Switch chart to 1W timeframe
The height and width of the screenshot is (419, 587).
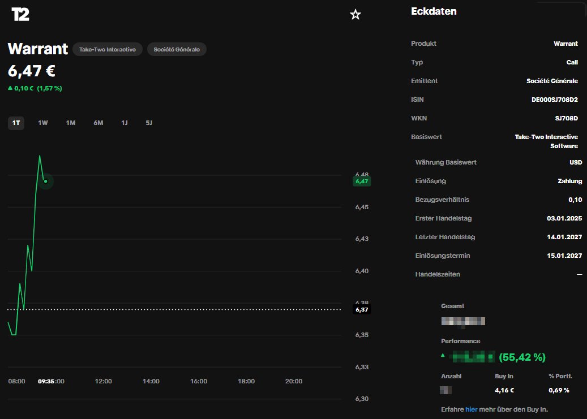coord(43,123)
